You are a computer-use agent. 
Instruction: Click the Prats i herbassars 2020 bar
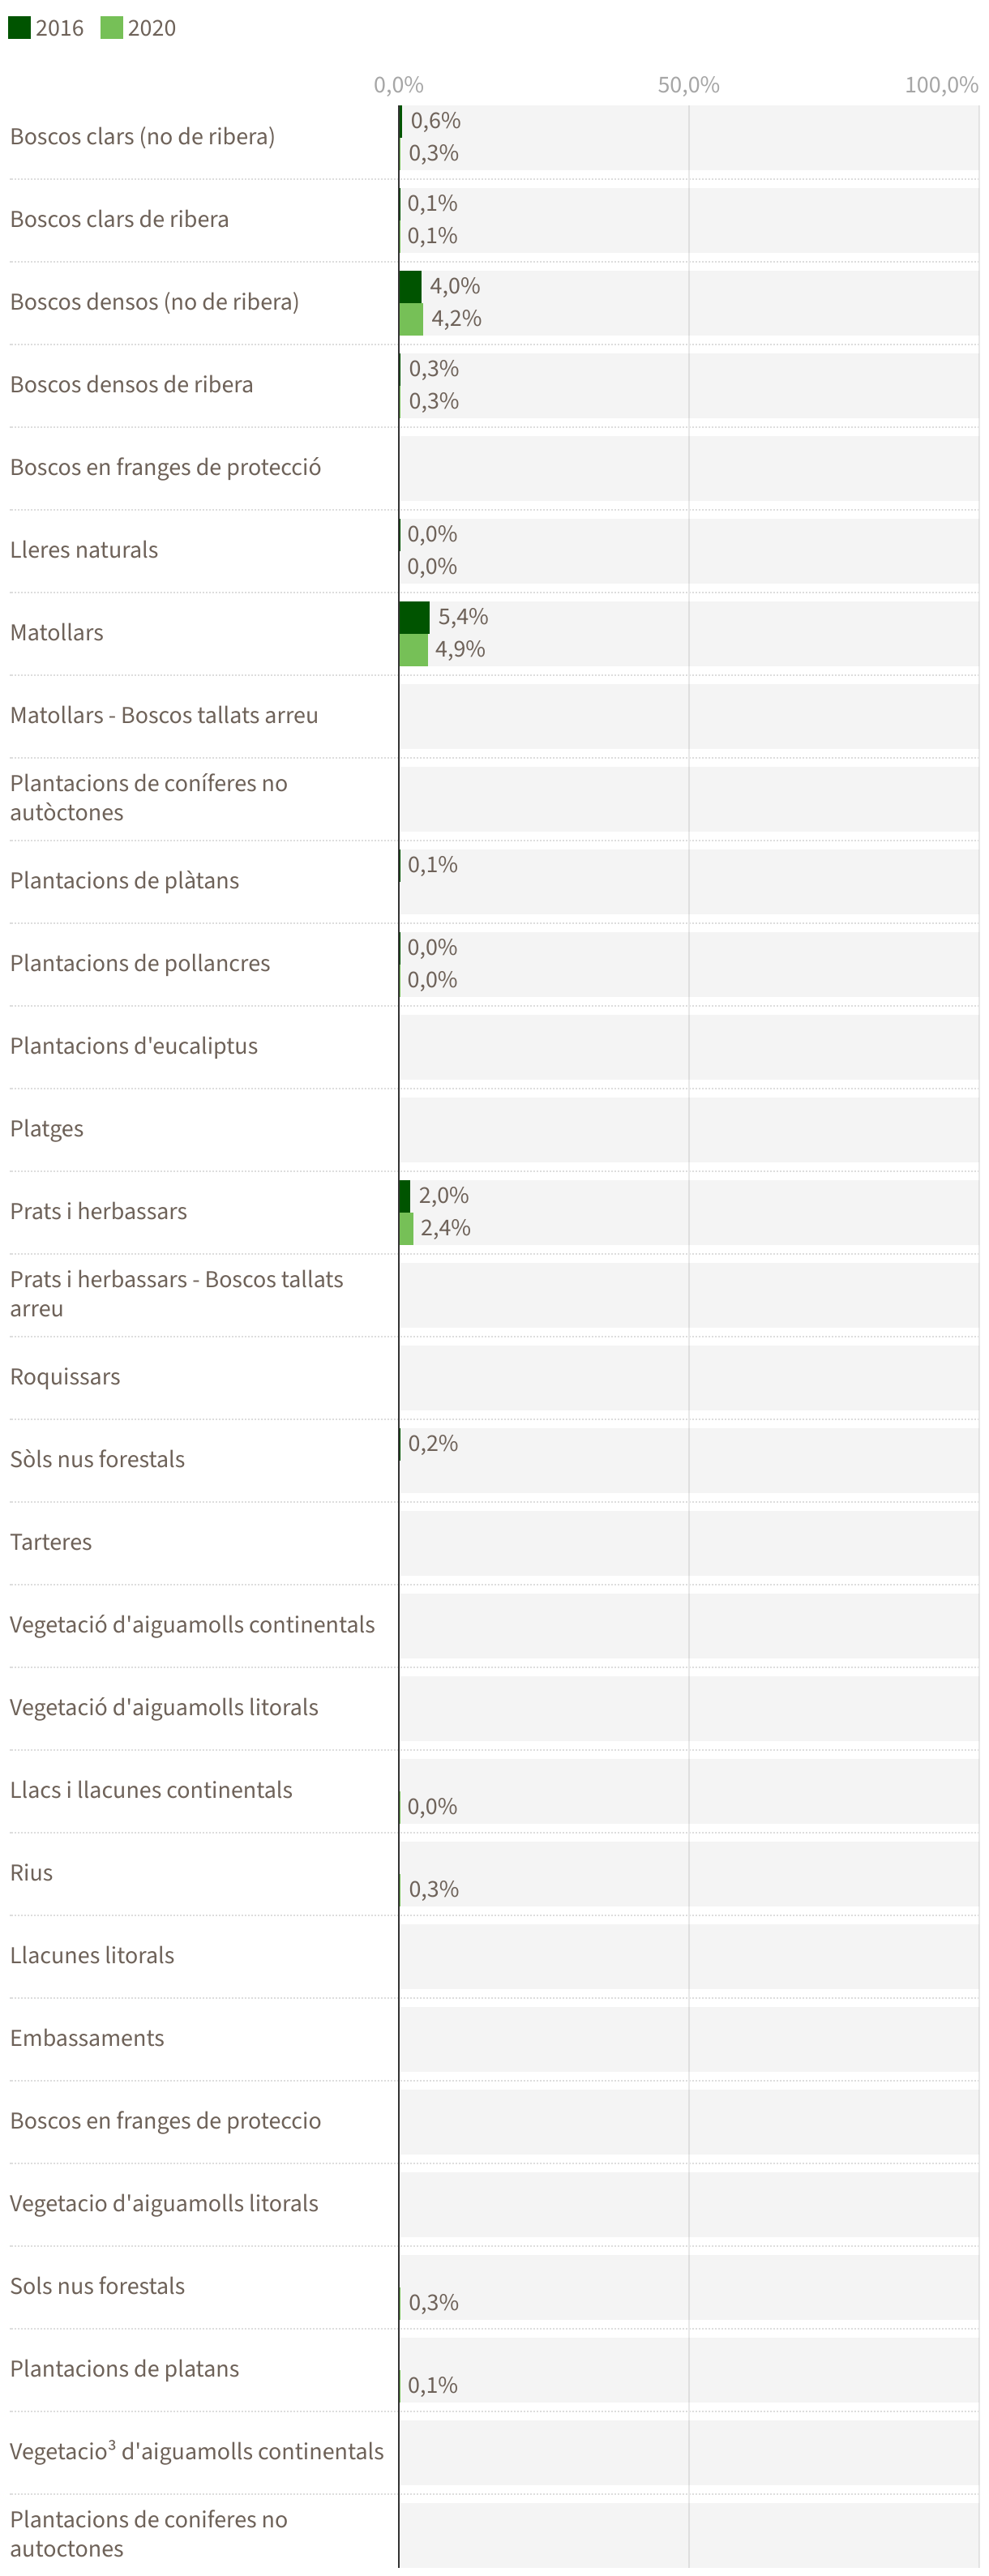[x=406, y=1228]
